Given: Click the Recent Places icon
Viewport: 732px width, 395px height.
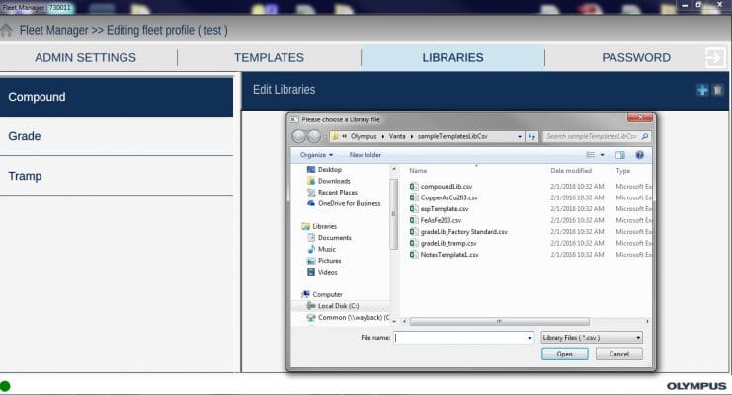Looking at the screenshot, I should [x=311, y=192].
